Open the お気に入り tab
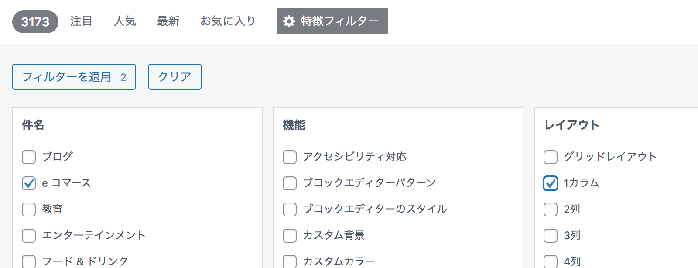 coord(228,21)
